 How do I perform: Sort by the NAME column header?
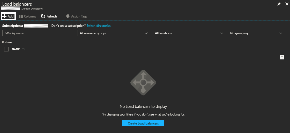click(x=16, y=49)
